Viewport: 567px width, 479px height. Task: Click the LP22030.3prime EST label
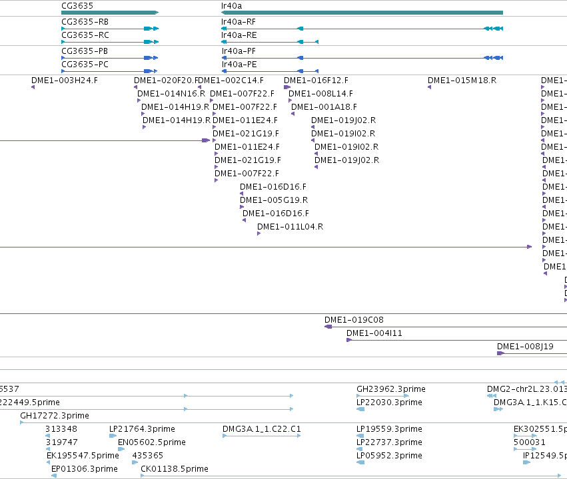[x=390, y=402]
